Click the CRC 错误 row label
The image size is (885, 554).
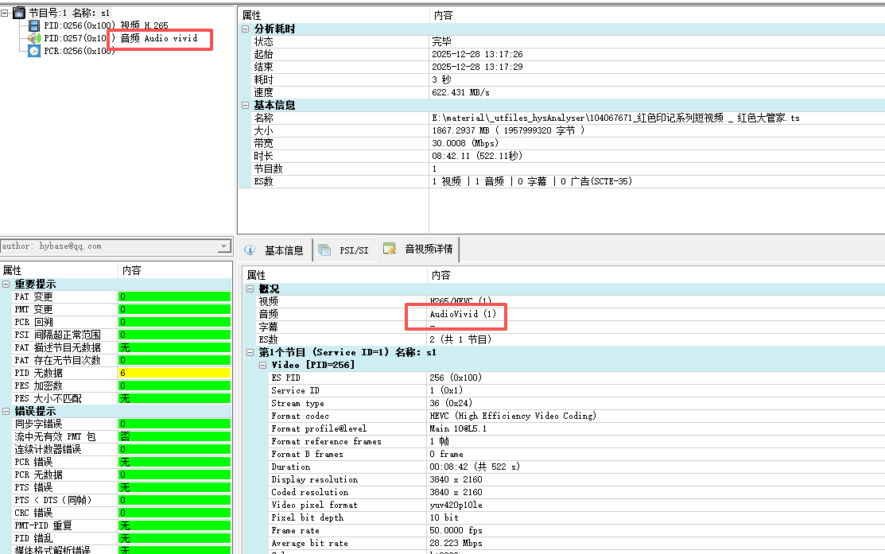click(x=33, y=513)
